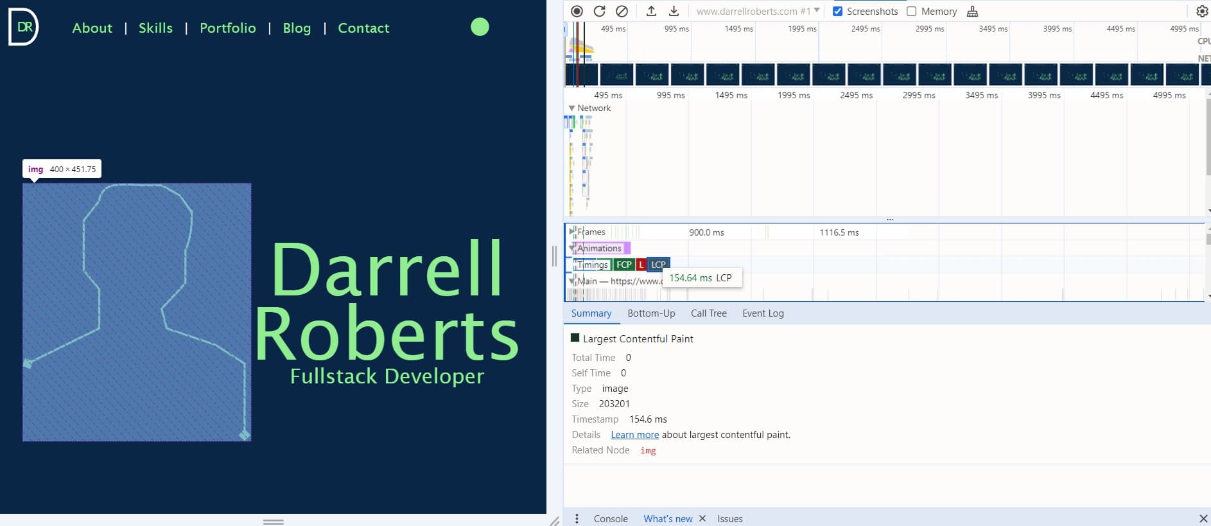1211x526 pixels.
Task: Switch to the Bottom-Up tab
Action: (651, 313)
